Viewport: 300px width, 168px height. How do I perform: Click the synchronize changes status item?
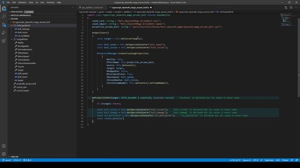[x=17, y=160]
